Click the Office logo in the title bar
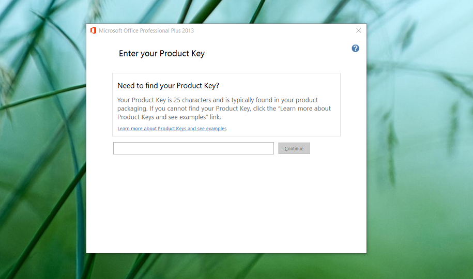This screenshot has width=473, height=279. point(93,30)
